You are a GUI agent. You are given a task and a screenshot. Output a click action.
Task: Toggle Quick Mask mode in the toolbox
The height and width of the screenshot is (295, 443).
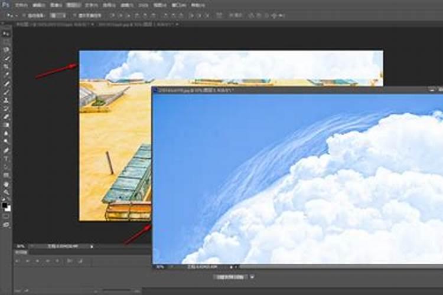pyautogui.click(x=6, y=217)
